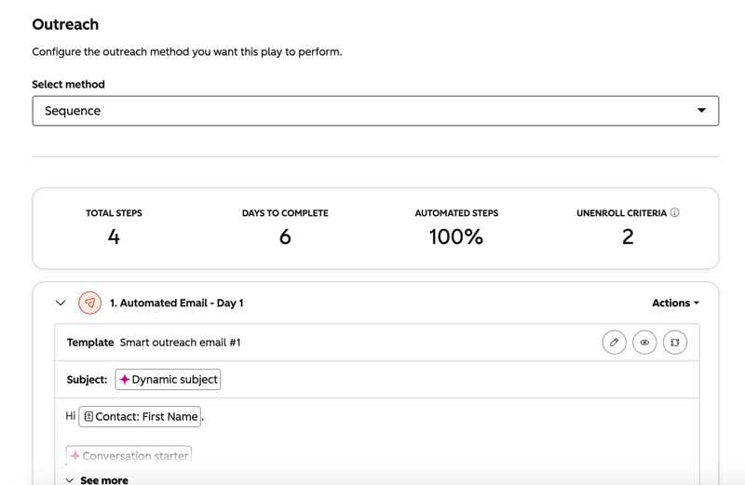Edit the template with the pencil icon
Viewport: 745px width, 485px height.
click(x=614, y=342)
